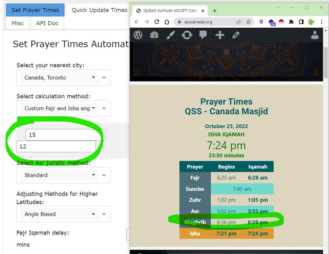Click the chevron beside Custom Fajr and Isha
Screen dimensions: 329x254
pos(104,108)
